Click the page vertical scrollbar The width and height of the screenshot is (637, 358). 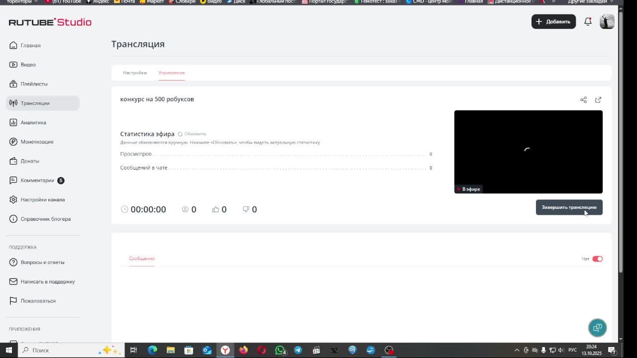point(621,139)
